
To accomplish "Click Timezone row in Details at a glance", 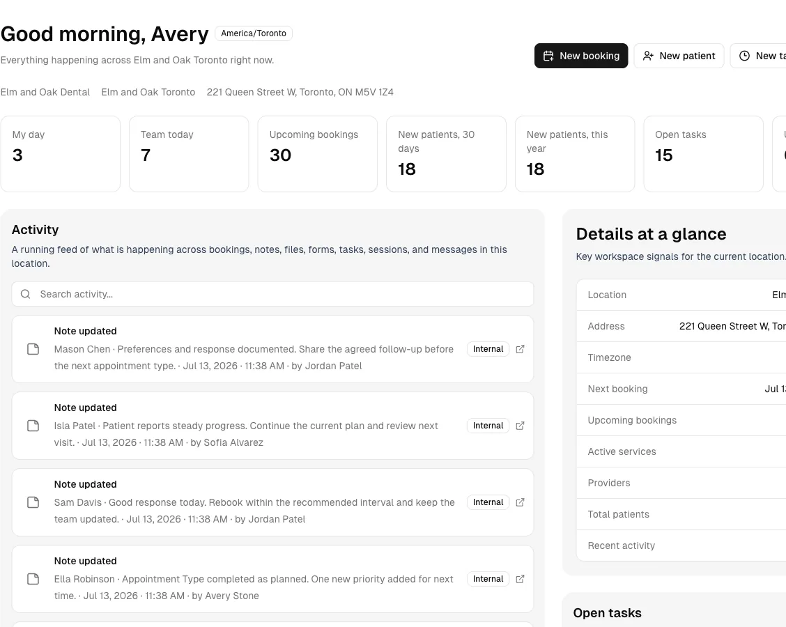I will [x=681, y=357].
